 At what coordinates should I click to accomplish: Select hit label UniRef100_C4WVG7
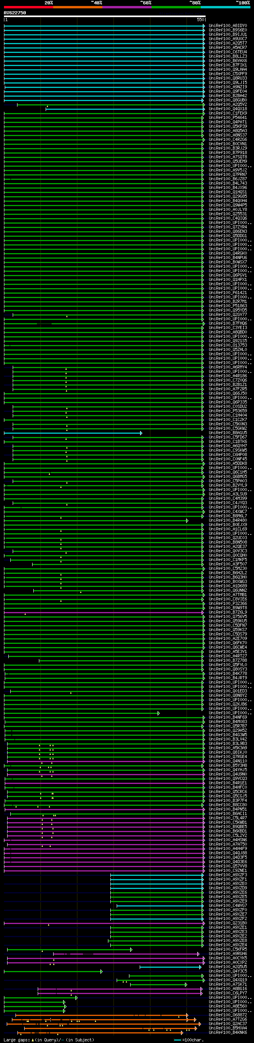(x=228, y=906)
